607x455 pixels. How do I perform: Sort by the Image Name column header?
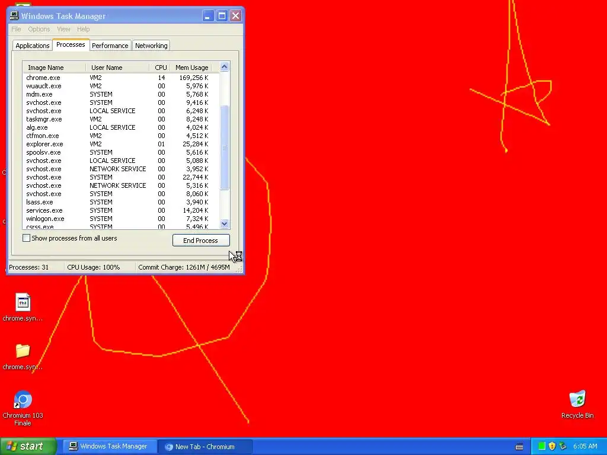(x=54, y=68)
